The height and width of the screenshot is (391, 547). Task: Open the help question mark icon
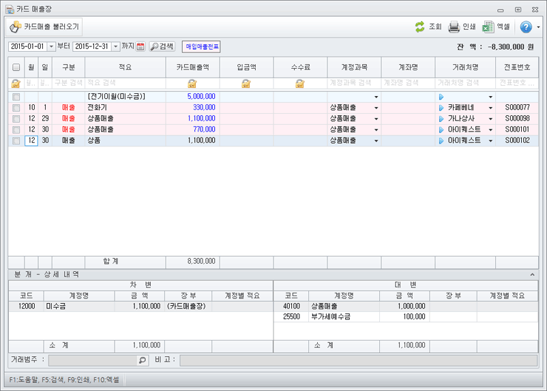(526, 27)
